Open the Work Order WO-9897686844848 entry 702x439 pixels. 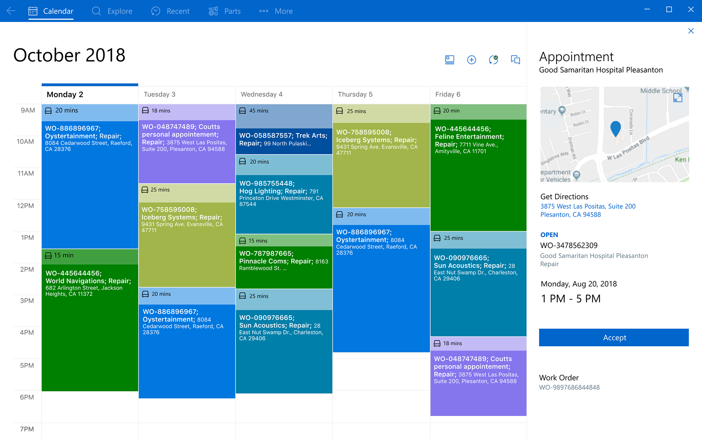[x=569, y=387]
